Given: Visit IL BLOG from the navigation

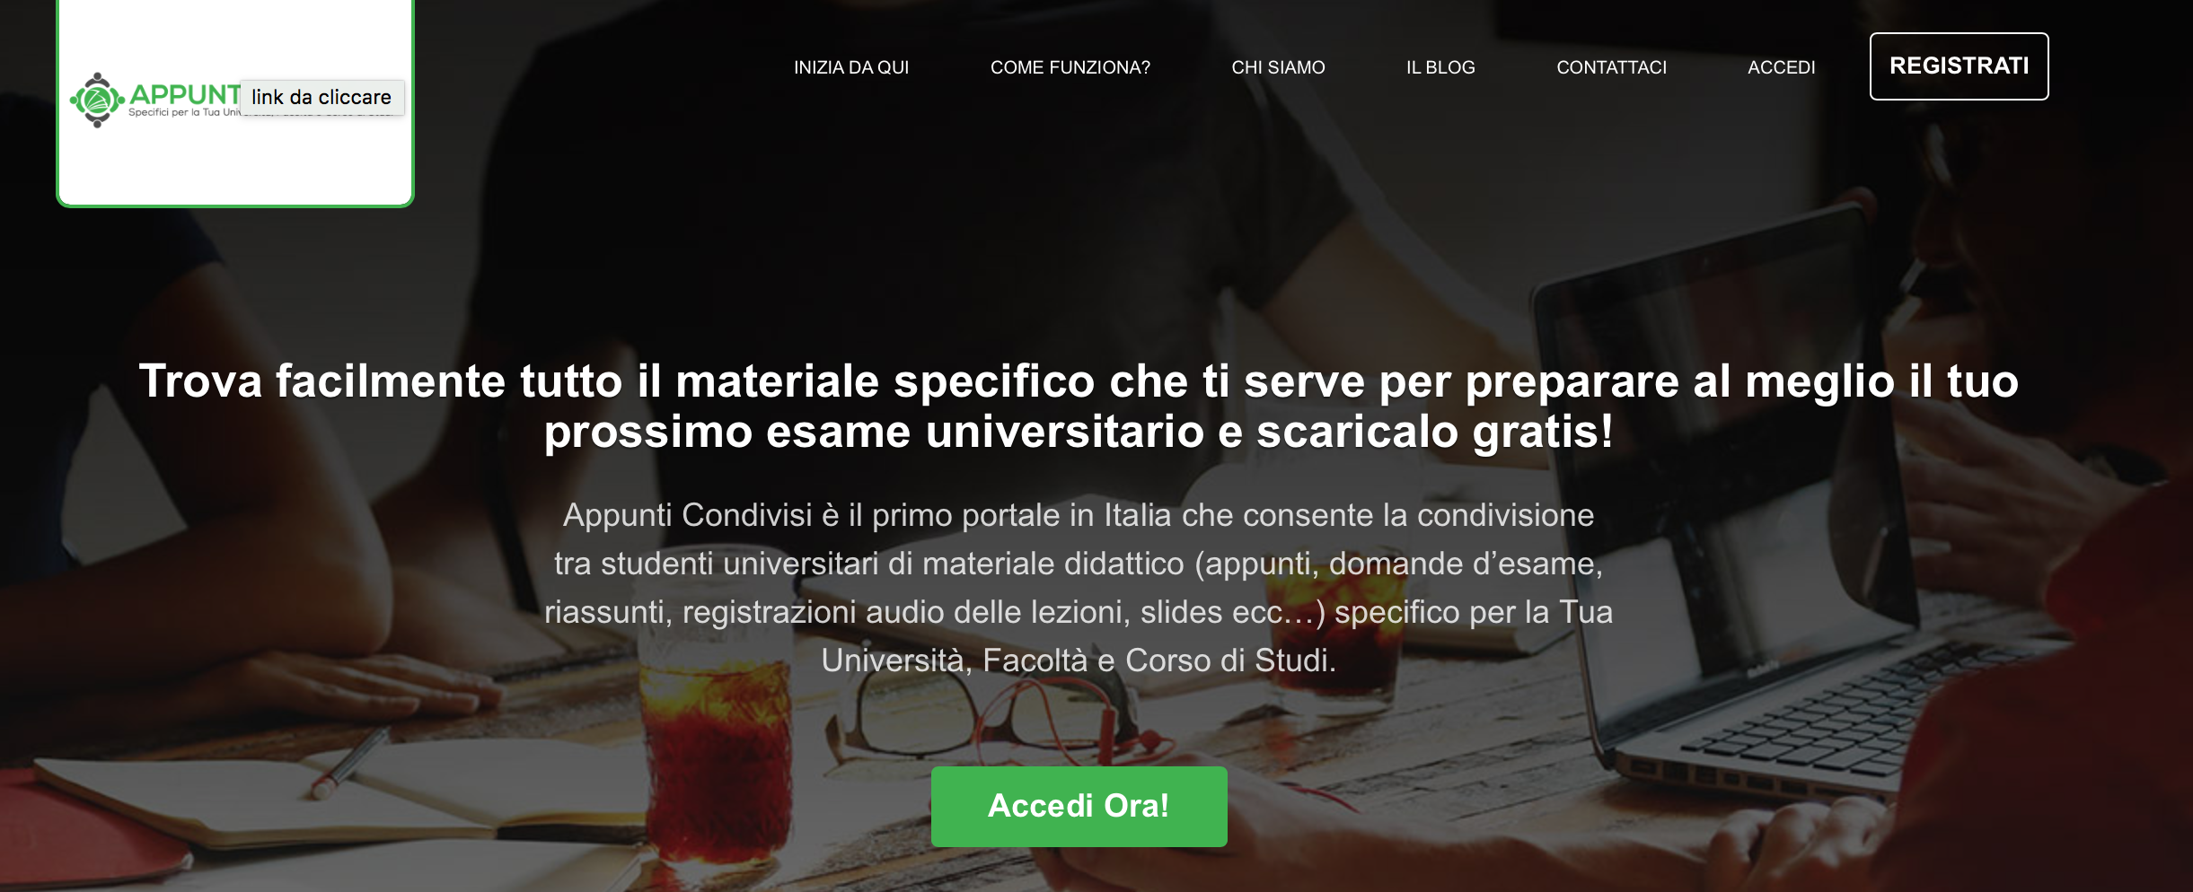Looking at the screenshot, I should pos(1440,67).
